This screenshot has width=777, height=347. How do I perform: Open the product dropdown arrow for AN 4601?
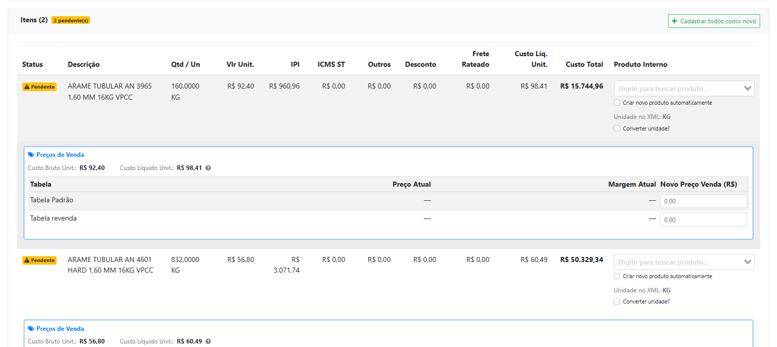pos(748,262)
